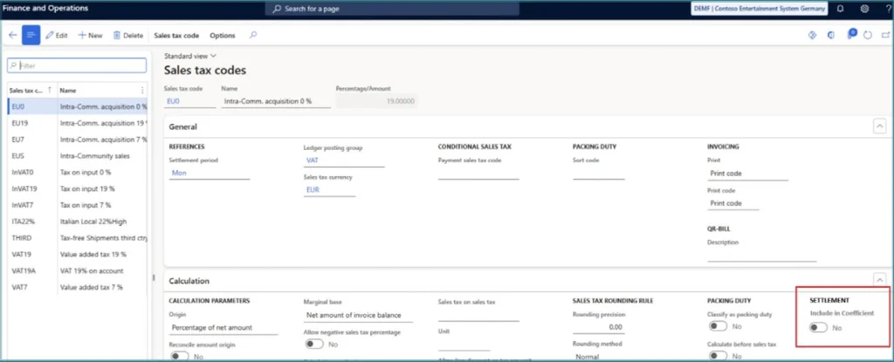Screen dimensions: 894x362
Task: Click the Percentage/Amount field
Action: tap(377, 101)
